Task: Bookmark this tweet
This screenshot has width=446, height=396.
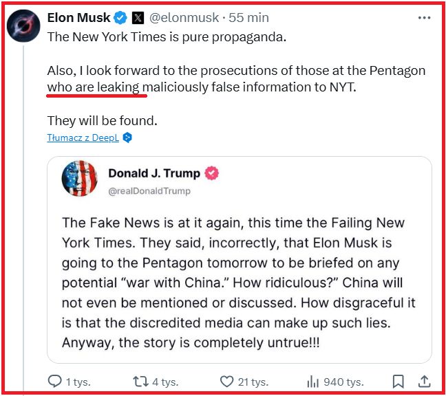Action: (x=399, y=381)
